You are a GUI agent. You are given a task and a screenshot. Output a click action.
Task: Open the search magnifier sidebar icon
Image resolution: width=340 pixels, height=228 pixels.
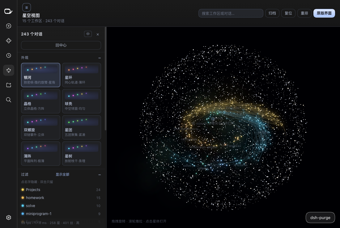coord(8,100)
